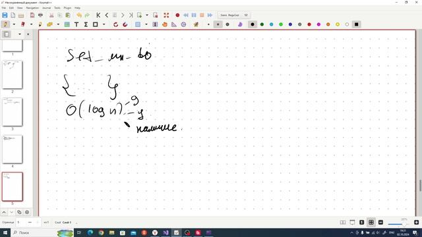Click the zoom slider in status bar
Screen dimensions: 422x237
pos(398,224)
